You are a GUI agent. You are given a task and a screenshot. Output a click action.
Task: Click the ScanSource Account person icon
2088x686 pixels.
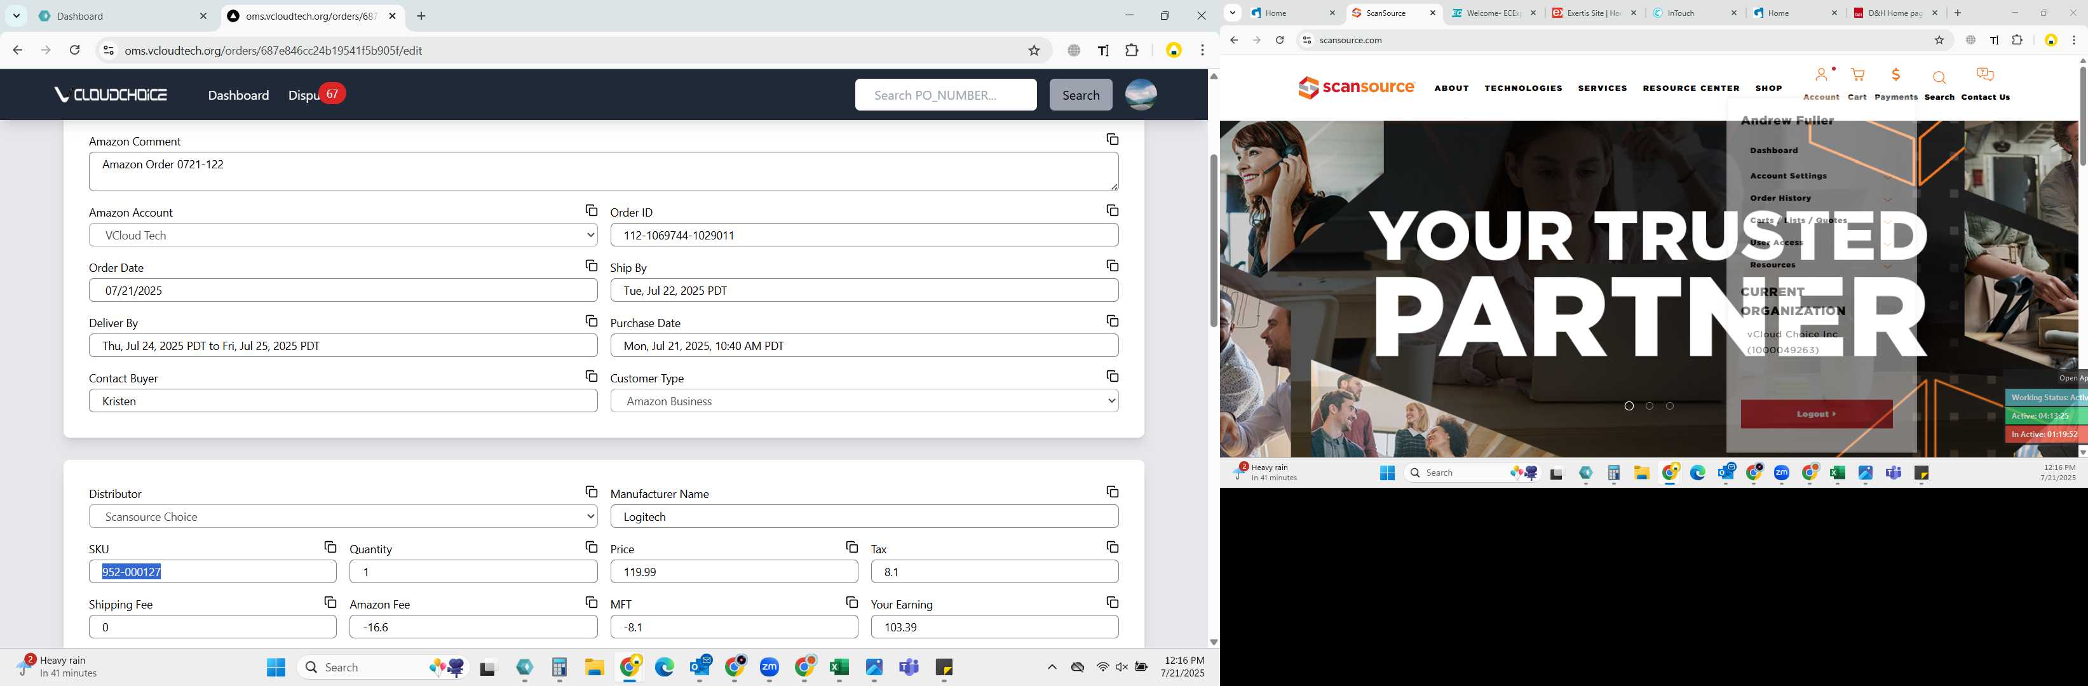(1820, 76)
